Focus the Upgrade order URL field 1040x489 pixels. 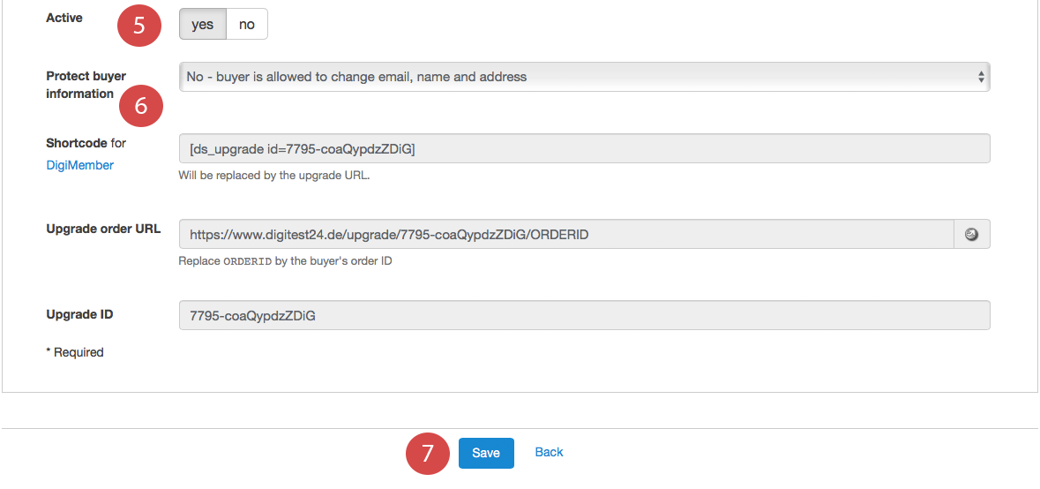pos(565,235)
